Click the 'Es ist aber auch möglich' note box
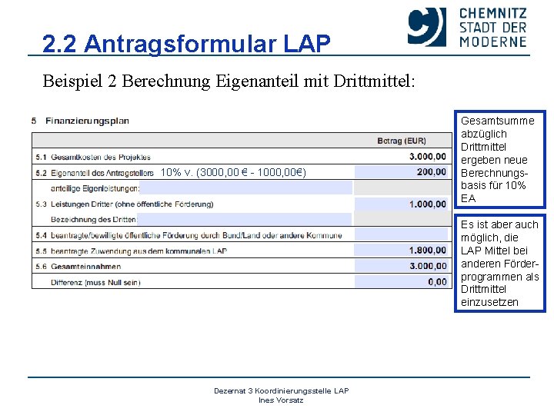Viewport: 554px width, 415px height. 499,264
